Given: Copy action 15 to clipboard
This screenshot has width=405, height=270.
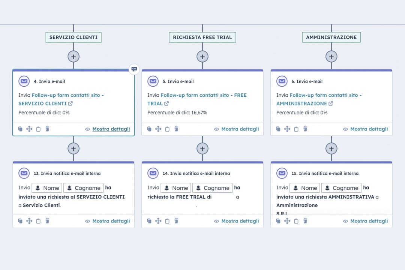Looking at the screenshot, I should 296,221.
